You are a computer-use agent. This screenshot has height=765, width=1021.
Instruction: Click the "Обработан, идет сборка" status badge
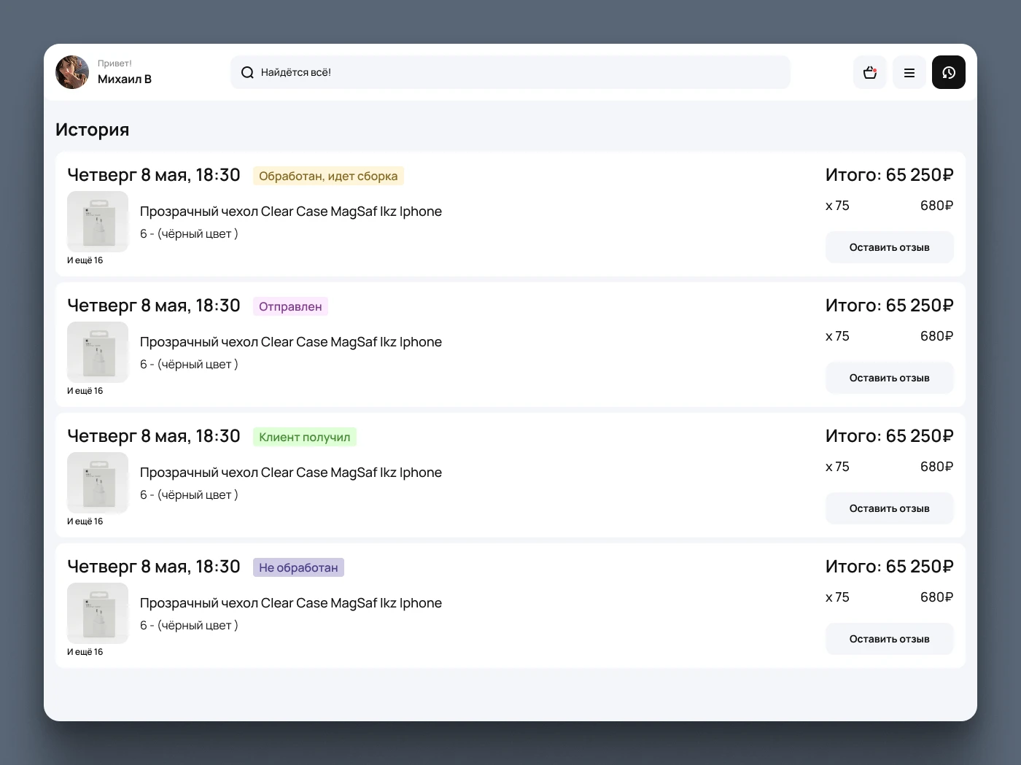tap(328, 176)
